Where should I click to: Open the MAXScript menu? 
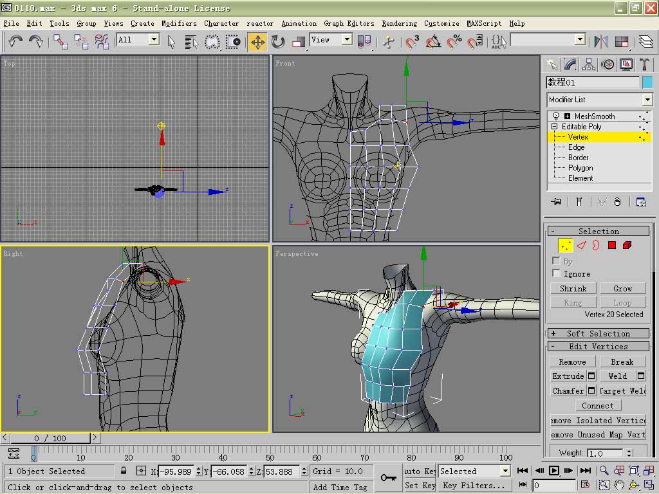click(484, 24)
